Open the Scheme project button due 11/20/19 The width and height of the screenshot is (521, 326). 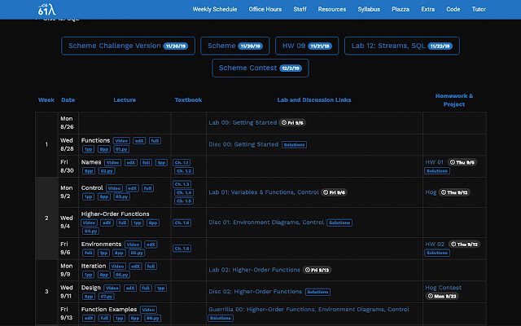[x=235, y=46]
